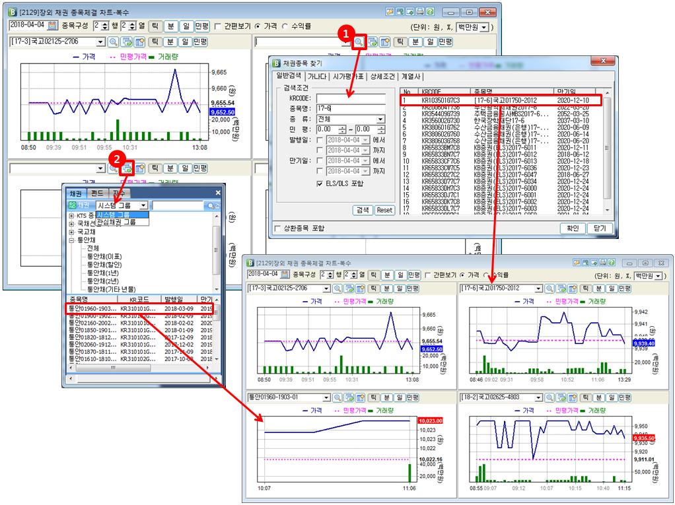This screenshot has width=675, height=505.
Task: Switch to the 상세조건 tab
Action: 382,77
